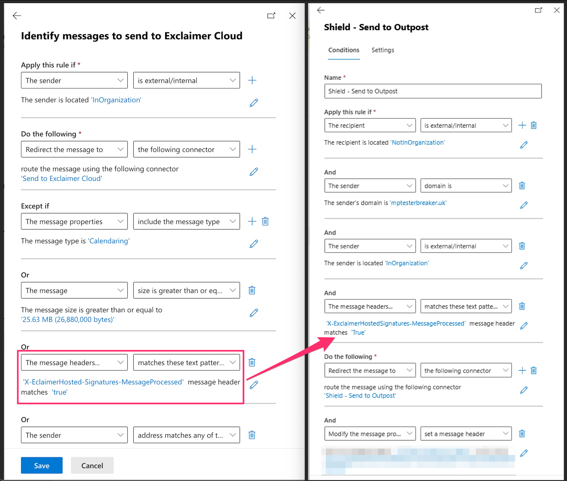Open 'Shield - Send to Outpost' connector link
Viewport: 567px width, 481px height.
(x=360, y=395)
